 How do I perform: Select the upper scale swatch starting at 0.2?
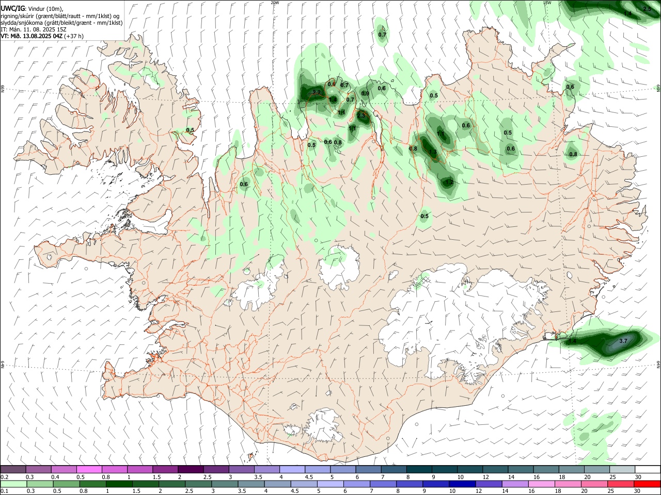tap(13, 469)
